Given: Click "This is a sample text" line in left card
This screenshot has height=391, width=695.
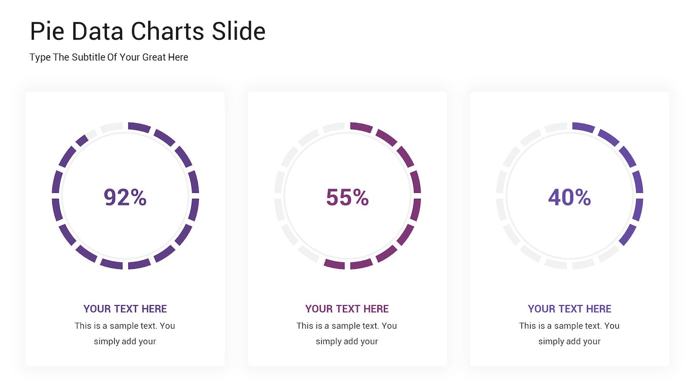Looking at the screenshot, I should pyautogui.click(x=125, y=326).
